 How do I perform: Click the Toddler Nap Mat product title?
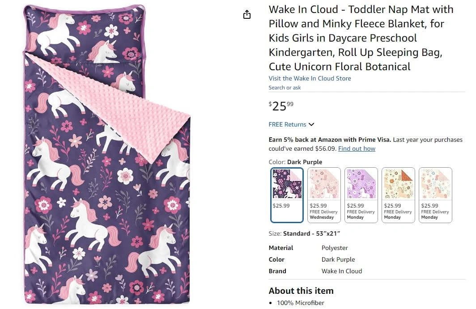[361, 38]
